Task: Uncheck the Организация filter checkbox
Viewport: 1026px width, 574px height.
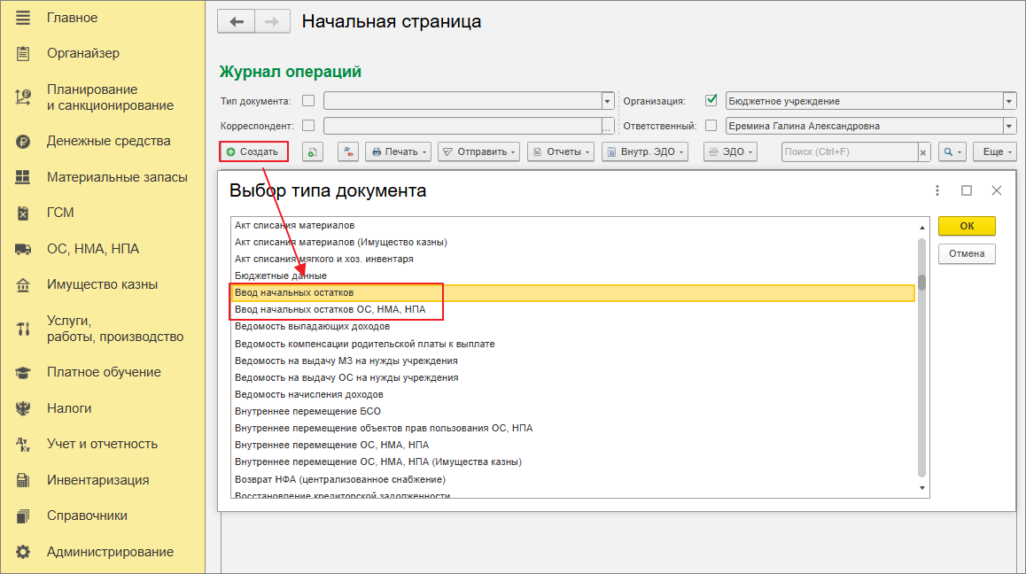Action: click(711, 101)
